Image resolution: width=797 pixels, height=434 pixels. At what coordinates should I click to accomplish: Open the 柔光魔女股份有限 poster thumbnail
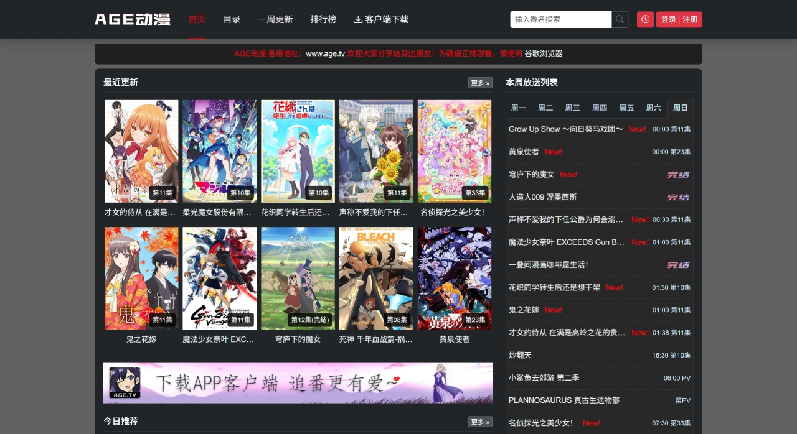click(x=220, y=151)
